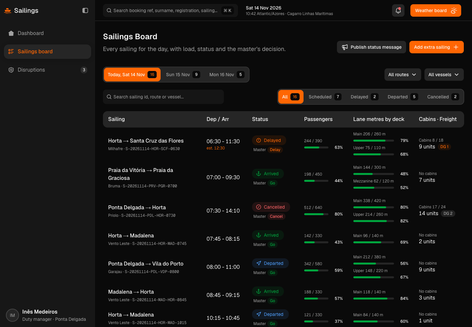Show all 16 sailings filter
The height and width of the screenshot is (327, 472).
(291, 97)
